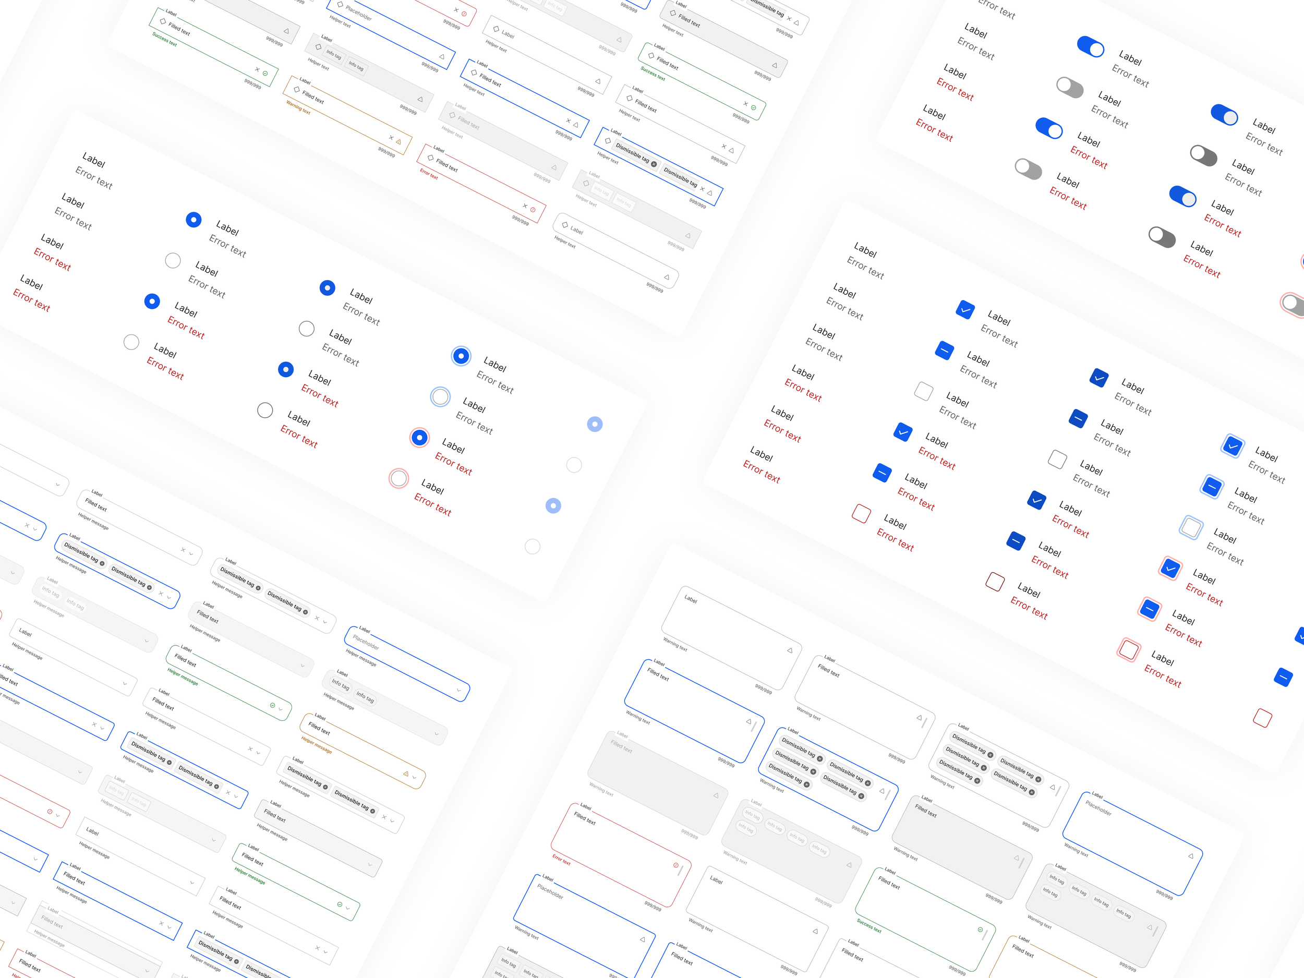Open the orange-outlined dropdown via its chevron
The image size is (1304, 978).
(x=415, y=778)
